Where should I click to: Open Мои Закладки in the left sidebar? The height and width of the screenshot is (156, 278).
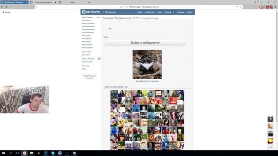pos(87,45)
